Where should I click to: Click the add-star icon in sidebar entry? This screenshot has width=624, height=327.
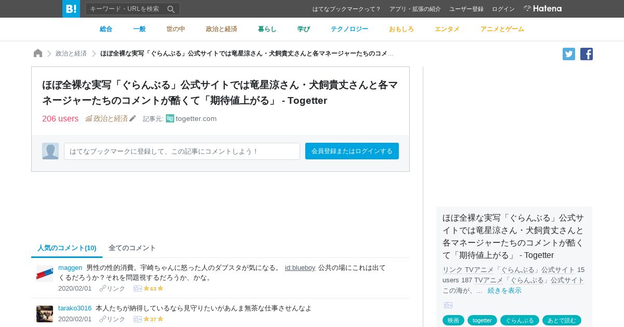click(448, 305)
